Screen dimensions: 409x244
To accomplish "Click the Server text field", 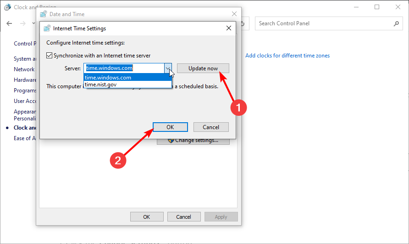I will pos(124,68).
